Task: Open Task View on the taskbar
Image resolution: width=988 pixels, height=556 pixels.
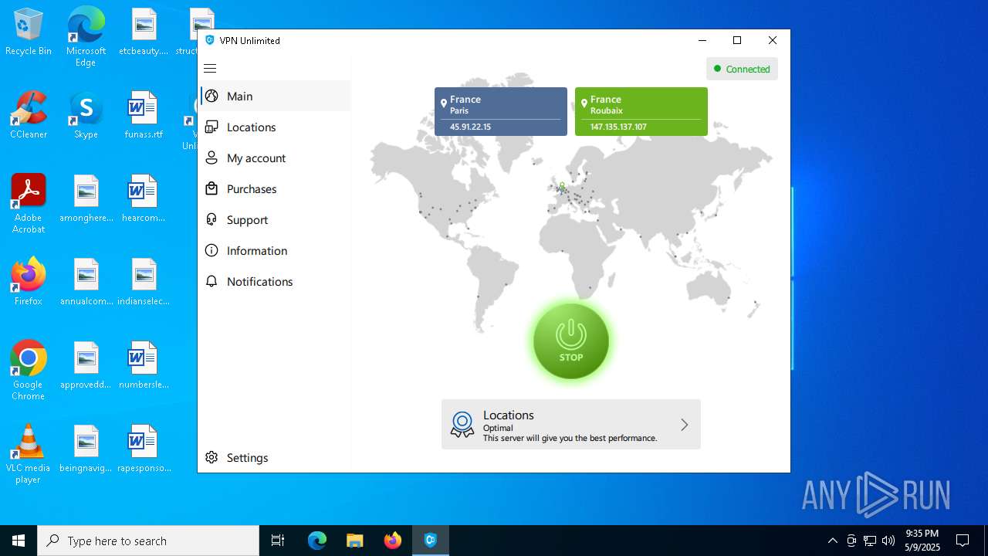Action: pos(278,541)
